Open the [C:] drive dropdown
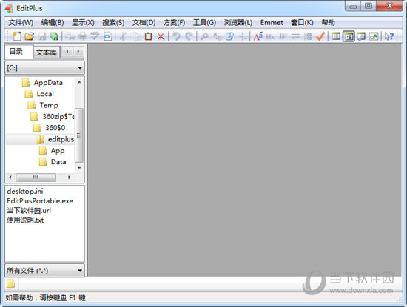The height and width of the screenshot is (307, 407). (44, 68)
